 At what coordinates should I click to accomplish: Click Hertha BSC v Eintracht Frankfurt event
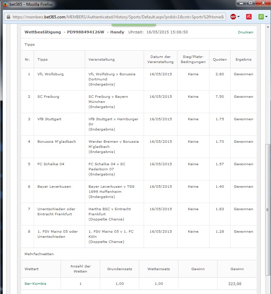point(110,214)
